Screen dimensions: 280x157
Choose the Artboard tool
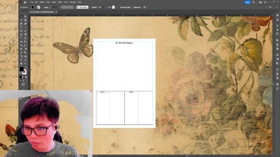point(21,60)
